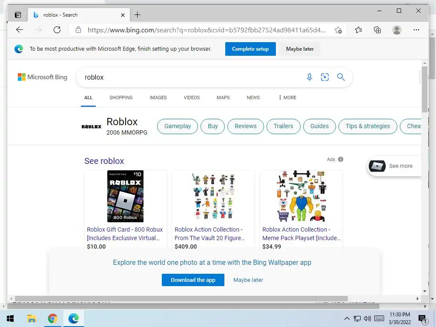Click the Roblox logo in knowledge header
This screenshot has width=436, height=327.
pos(92,127)
